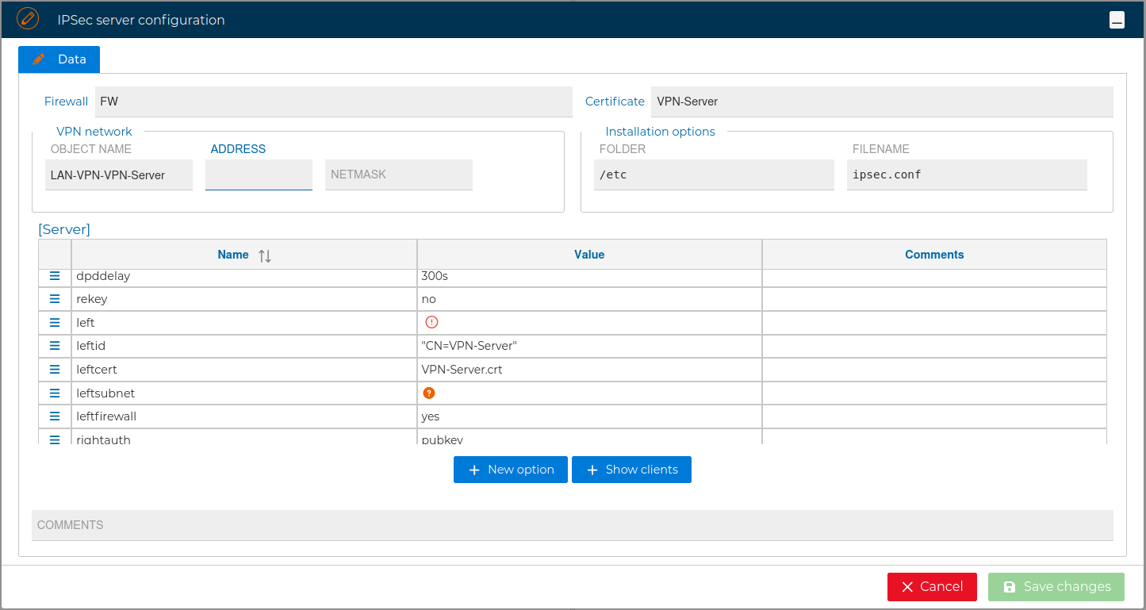Screen dimensions: 1146x610
Task: Open the row menu for rightauth option
Action: [54, 438]
